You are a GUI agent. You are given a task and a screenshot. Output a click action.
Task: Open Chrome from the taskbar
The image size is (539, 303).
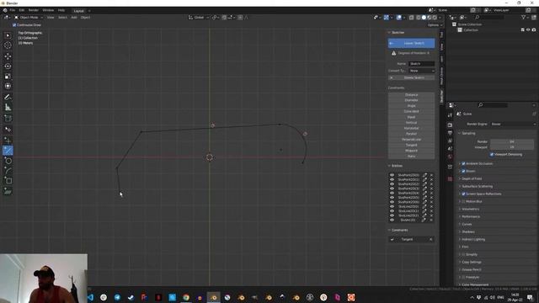point(186,297)
